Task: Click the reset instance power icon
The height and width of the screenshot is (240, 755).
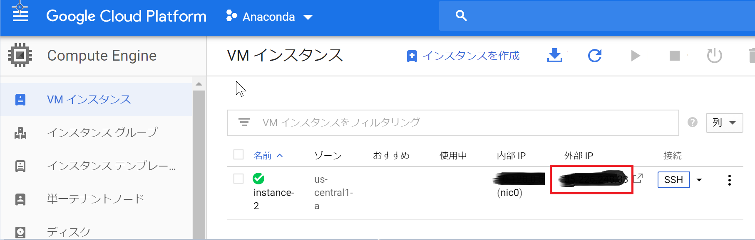Action: click(714, 55)
